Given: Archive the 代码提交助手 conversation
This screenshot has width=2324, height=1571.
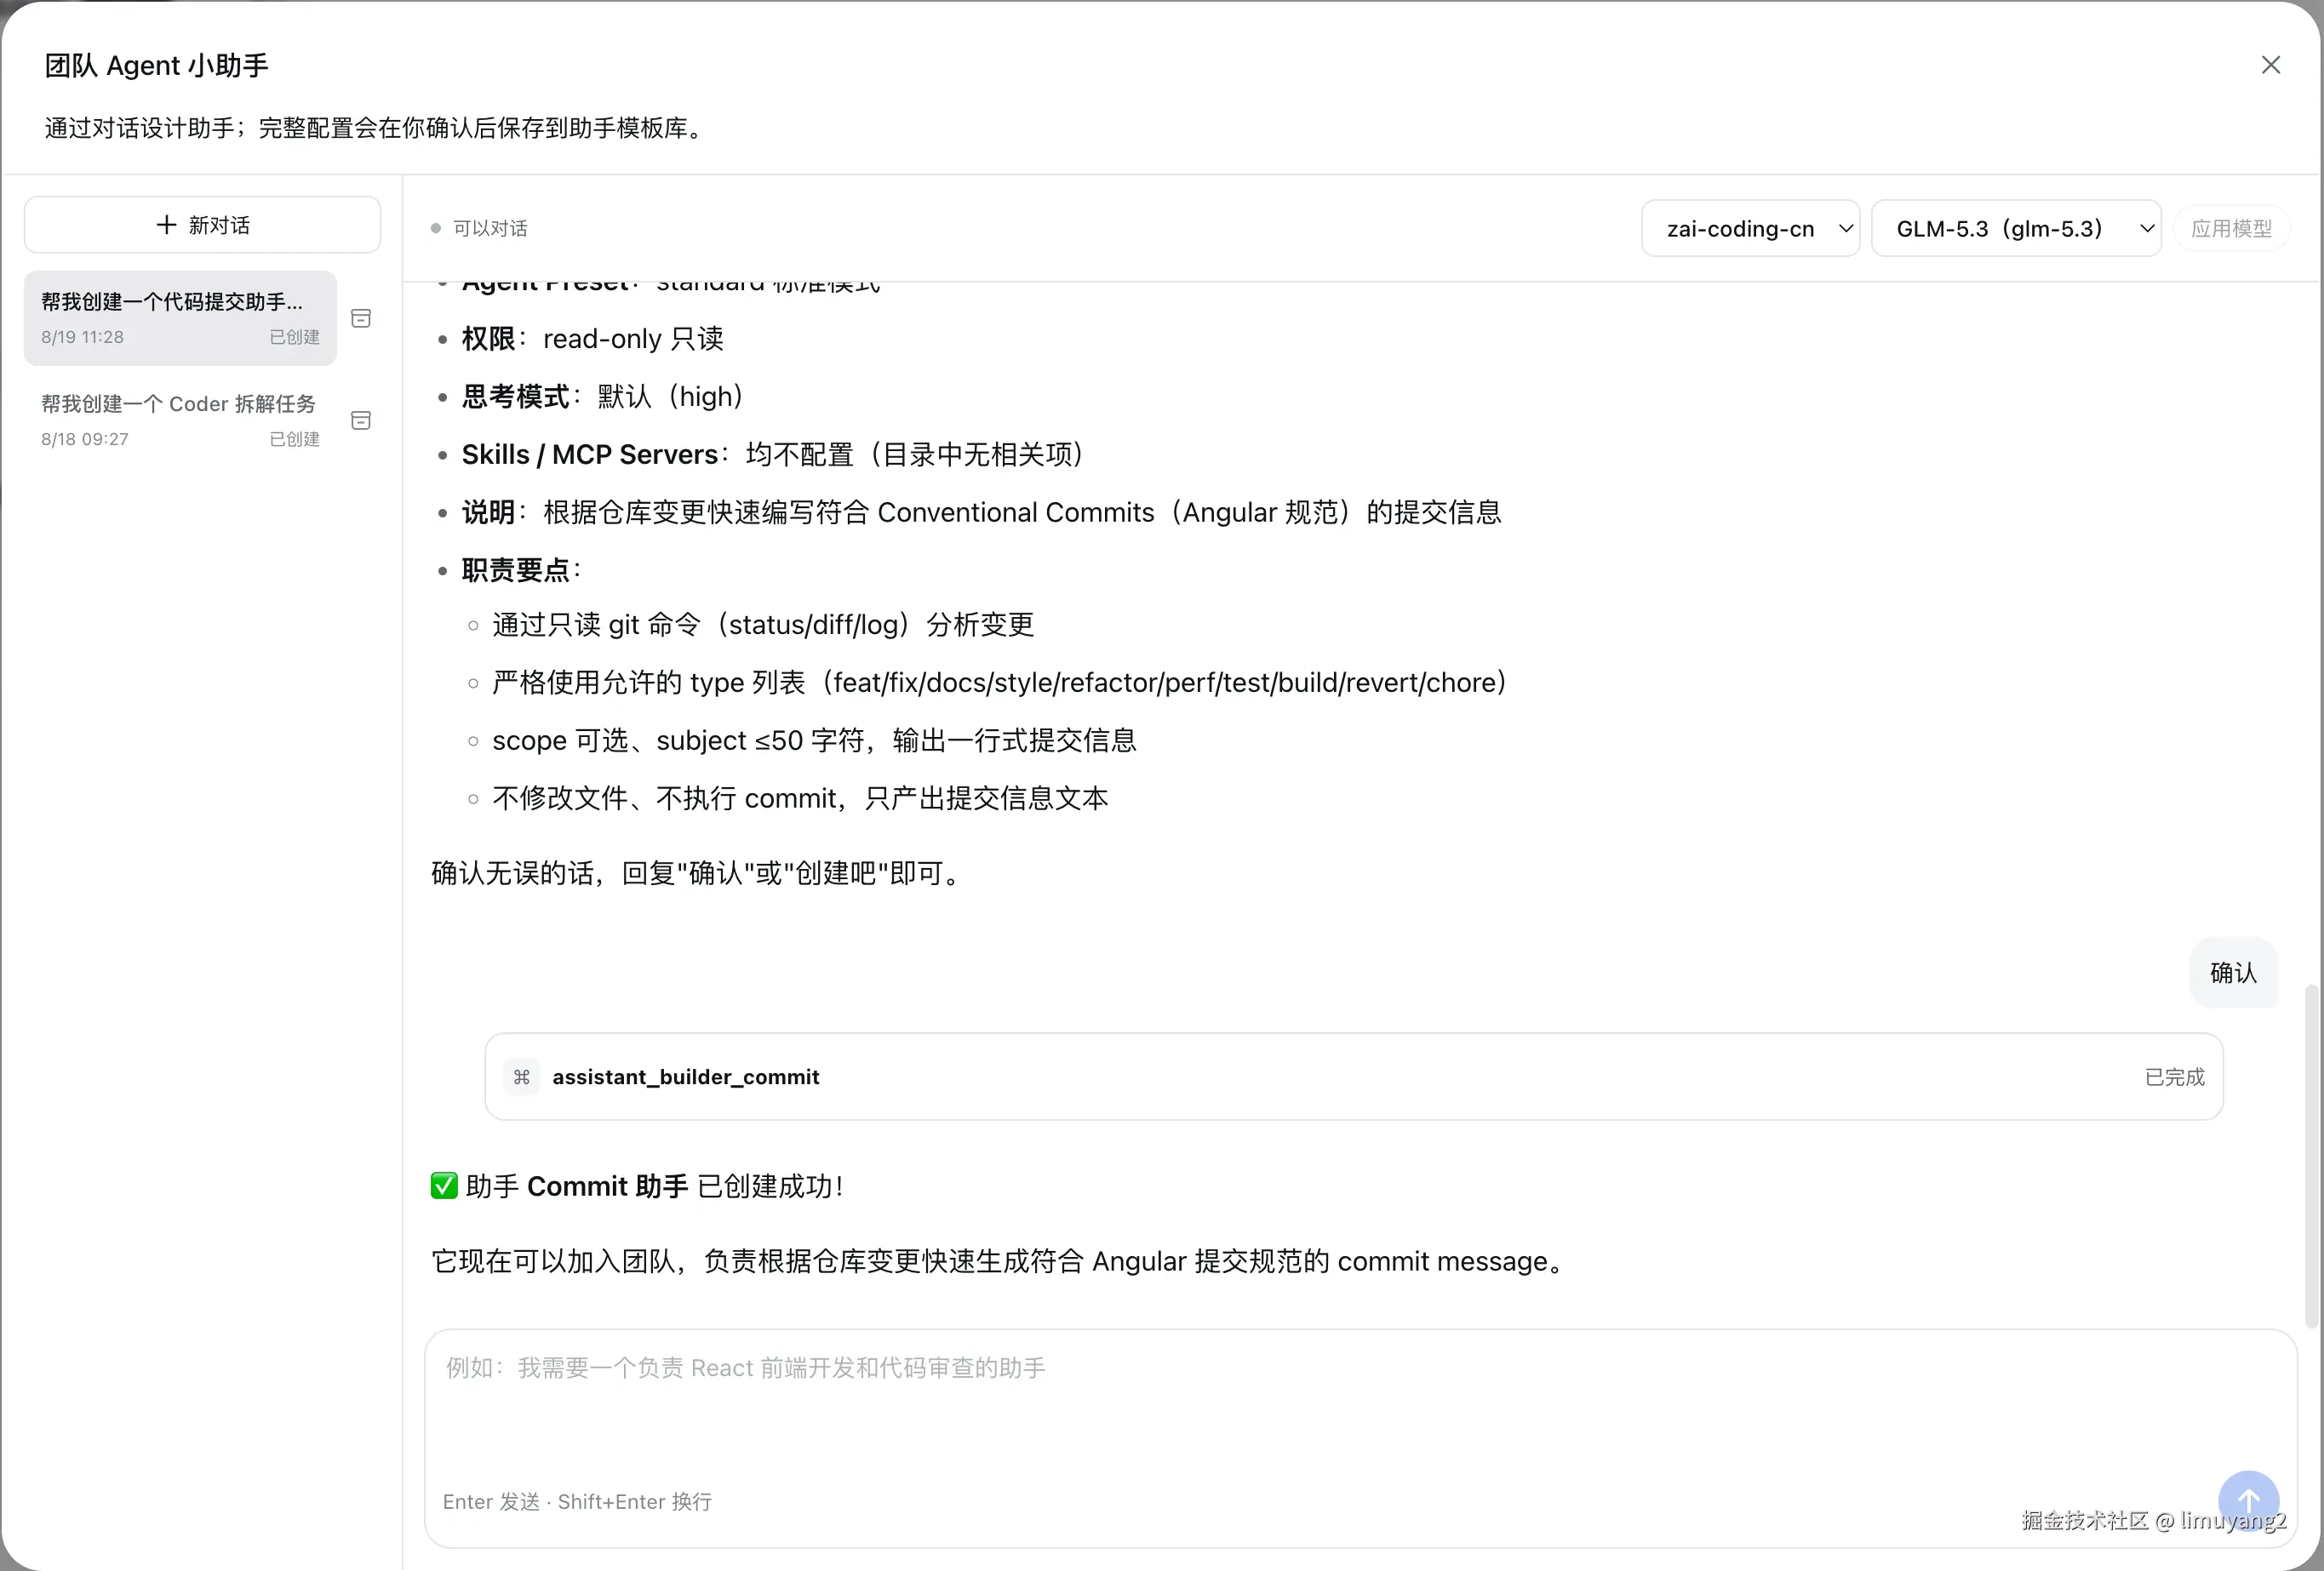Looking at the screenshot, I should [361, 318].
